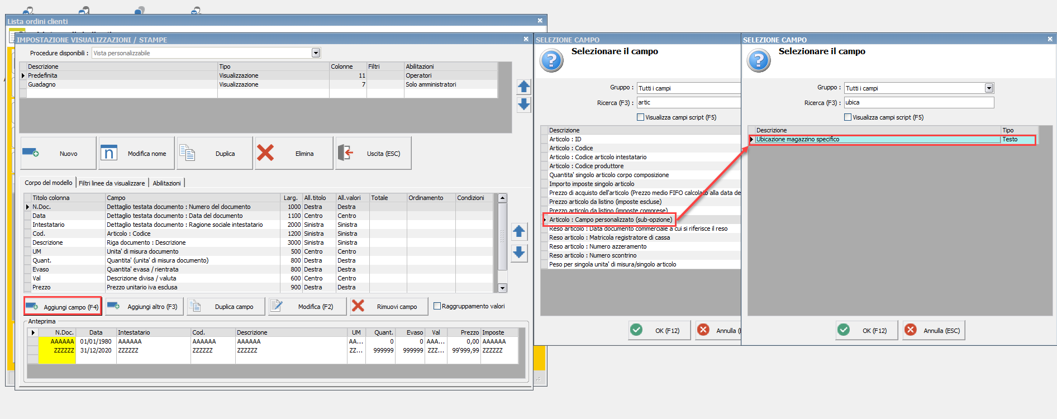Image resolution: width=1057 pixels, height=419 pixels.
Task: Click the Nuovo button
Action: coord(58,153)
